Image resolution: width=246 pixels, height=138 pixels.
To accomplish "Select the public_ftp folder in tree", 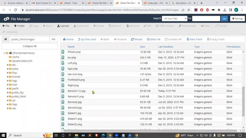I will pyautogui.click(x=18, y=93).
